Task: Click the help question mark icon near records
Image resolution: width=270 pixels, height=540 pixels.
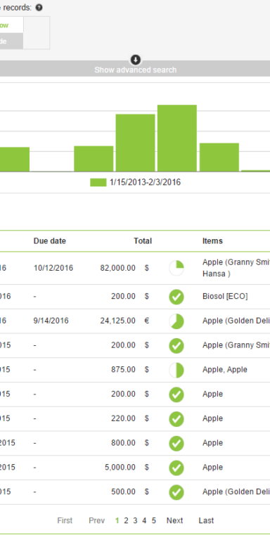Action: click(x=39, y=8)
